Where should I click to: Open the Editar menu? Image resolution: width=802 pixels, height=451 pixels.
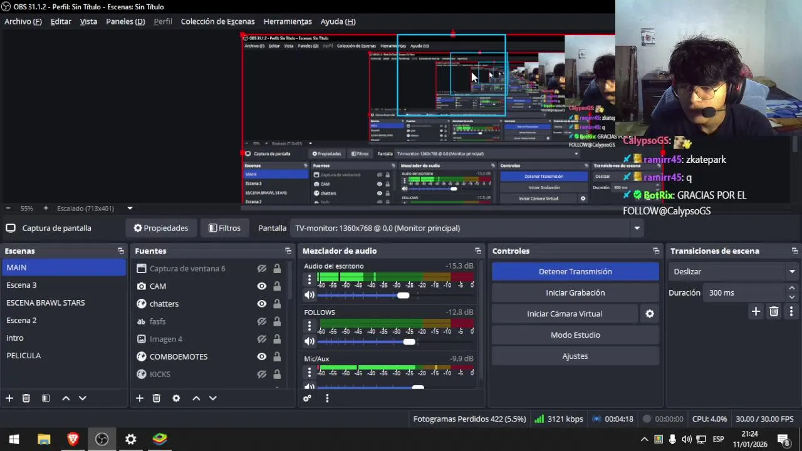coord(61,21)
